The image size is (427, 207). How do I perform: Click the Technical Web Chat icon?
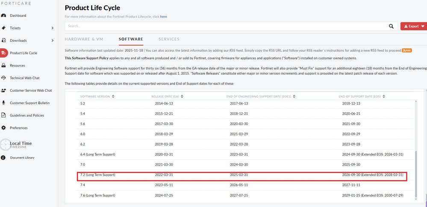pos(3,78)
